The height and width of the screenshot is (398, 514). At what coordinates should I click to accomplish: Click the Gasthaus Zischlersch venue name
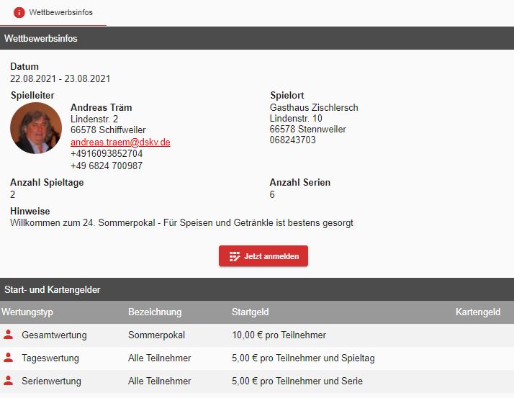[x=314, y=108]
